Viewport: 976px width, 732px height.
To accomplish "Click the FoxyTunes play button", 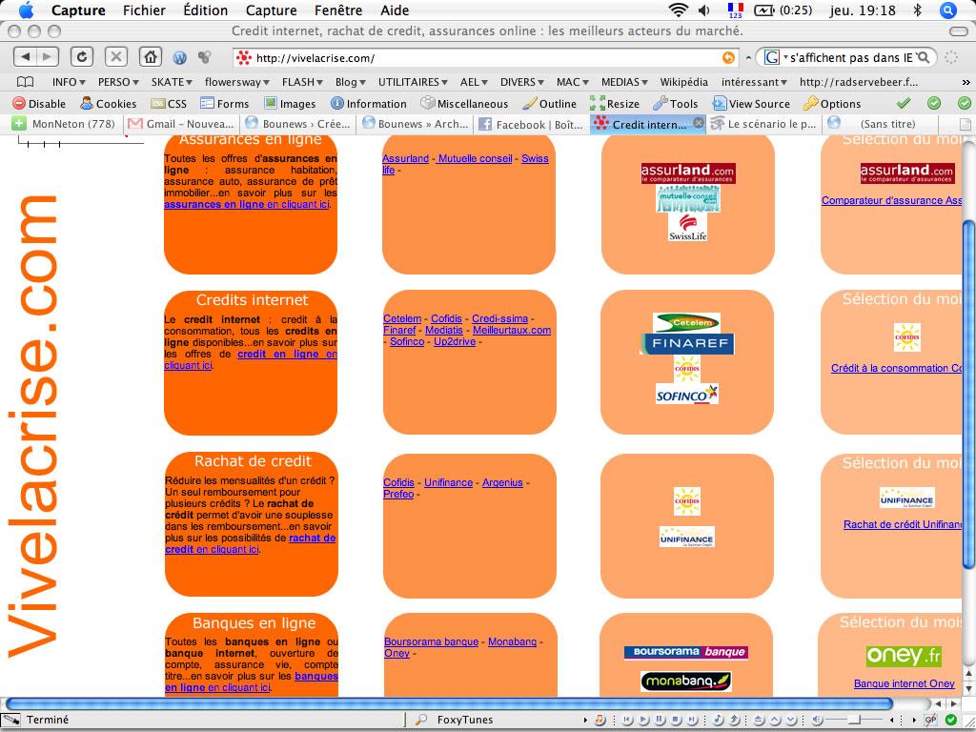I will [645, 720].
